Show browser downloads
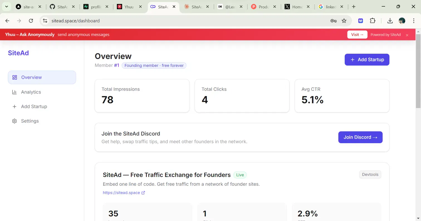This screenshot has height=221, width=421. (x=390, y=21)
